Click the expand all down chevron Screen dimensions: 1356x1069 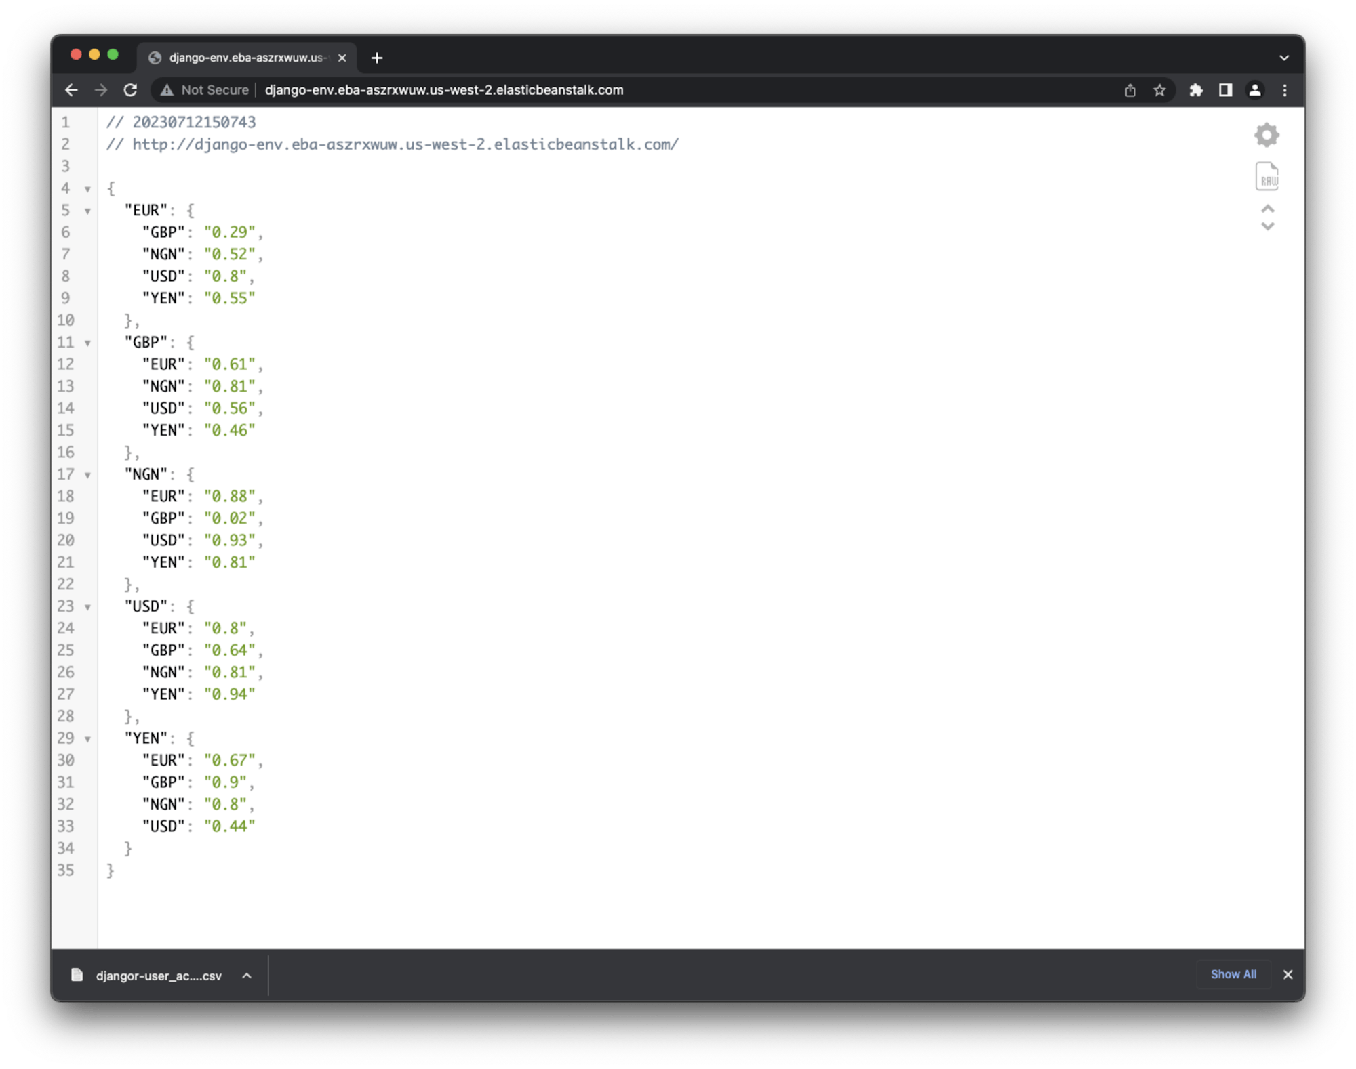point(1267,227)
